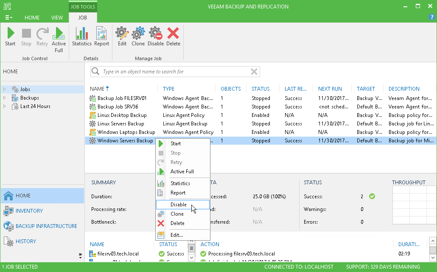Open the INVENTORY view in the sidebar
Viewport: 437px width, 272px height.
click(42, 211)
